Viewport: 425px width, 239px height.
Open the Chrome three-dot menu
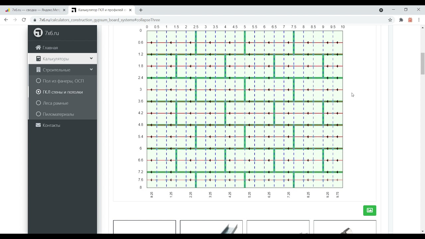[x=419, y=20]
